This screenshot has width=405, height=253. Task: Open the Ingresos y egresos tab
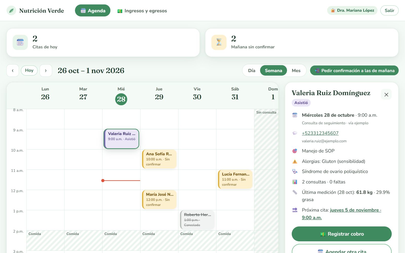pos(142,11)
